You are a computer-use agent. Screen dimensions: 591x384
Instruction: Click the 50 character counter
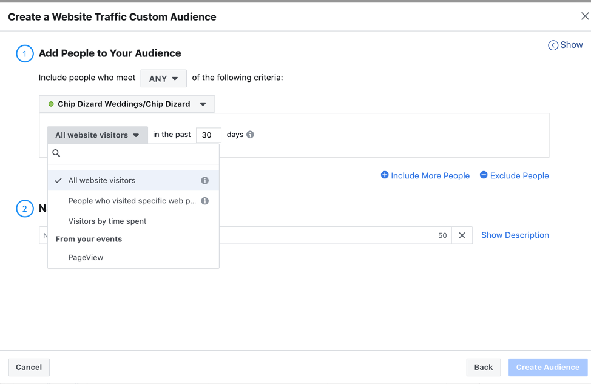(442, 235)
